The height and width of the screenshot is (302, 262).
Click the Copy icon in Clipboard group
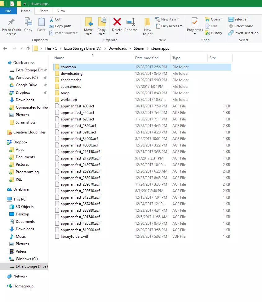click(x=28, y=22)
